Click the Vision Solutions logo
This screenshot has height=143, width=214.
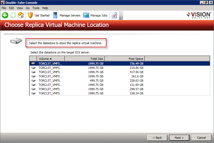click(x=199, y=15)
